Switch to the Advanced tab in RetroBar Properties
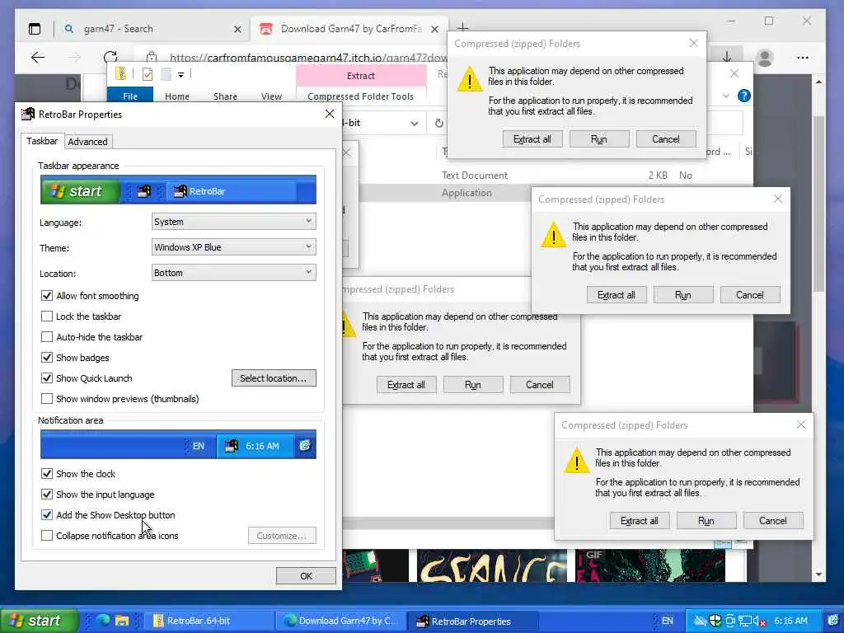Viewport: 844px width, 633px height. (x=87, y=142)
